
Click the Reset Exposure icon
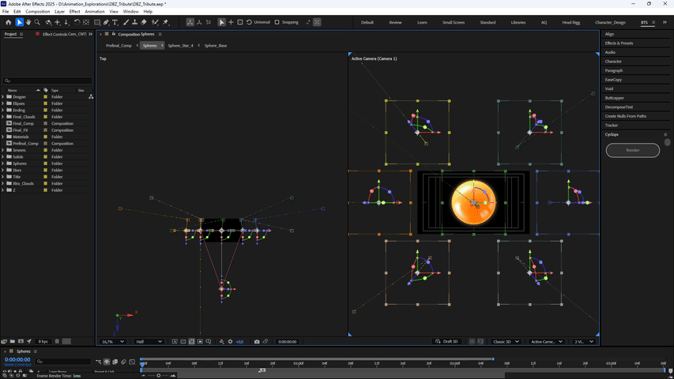point(231,342)
